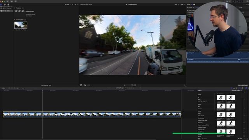Collapse the Projects section

tap(15, 8)
